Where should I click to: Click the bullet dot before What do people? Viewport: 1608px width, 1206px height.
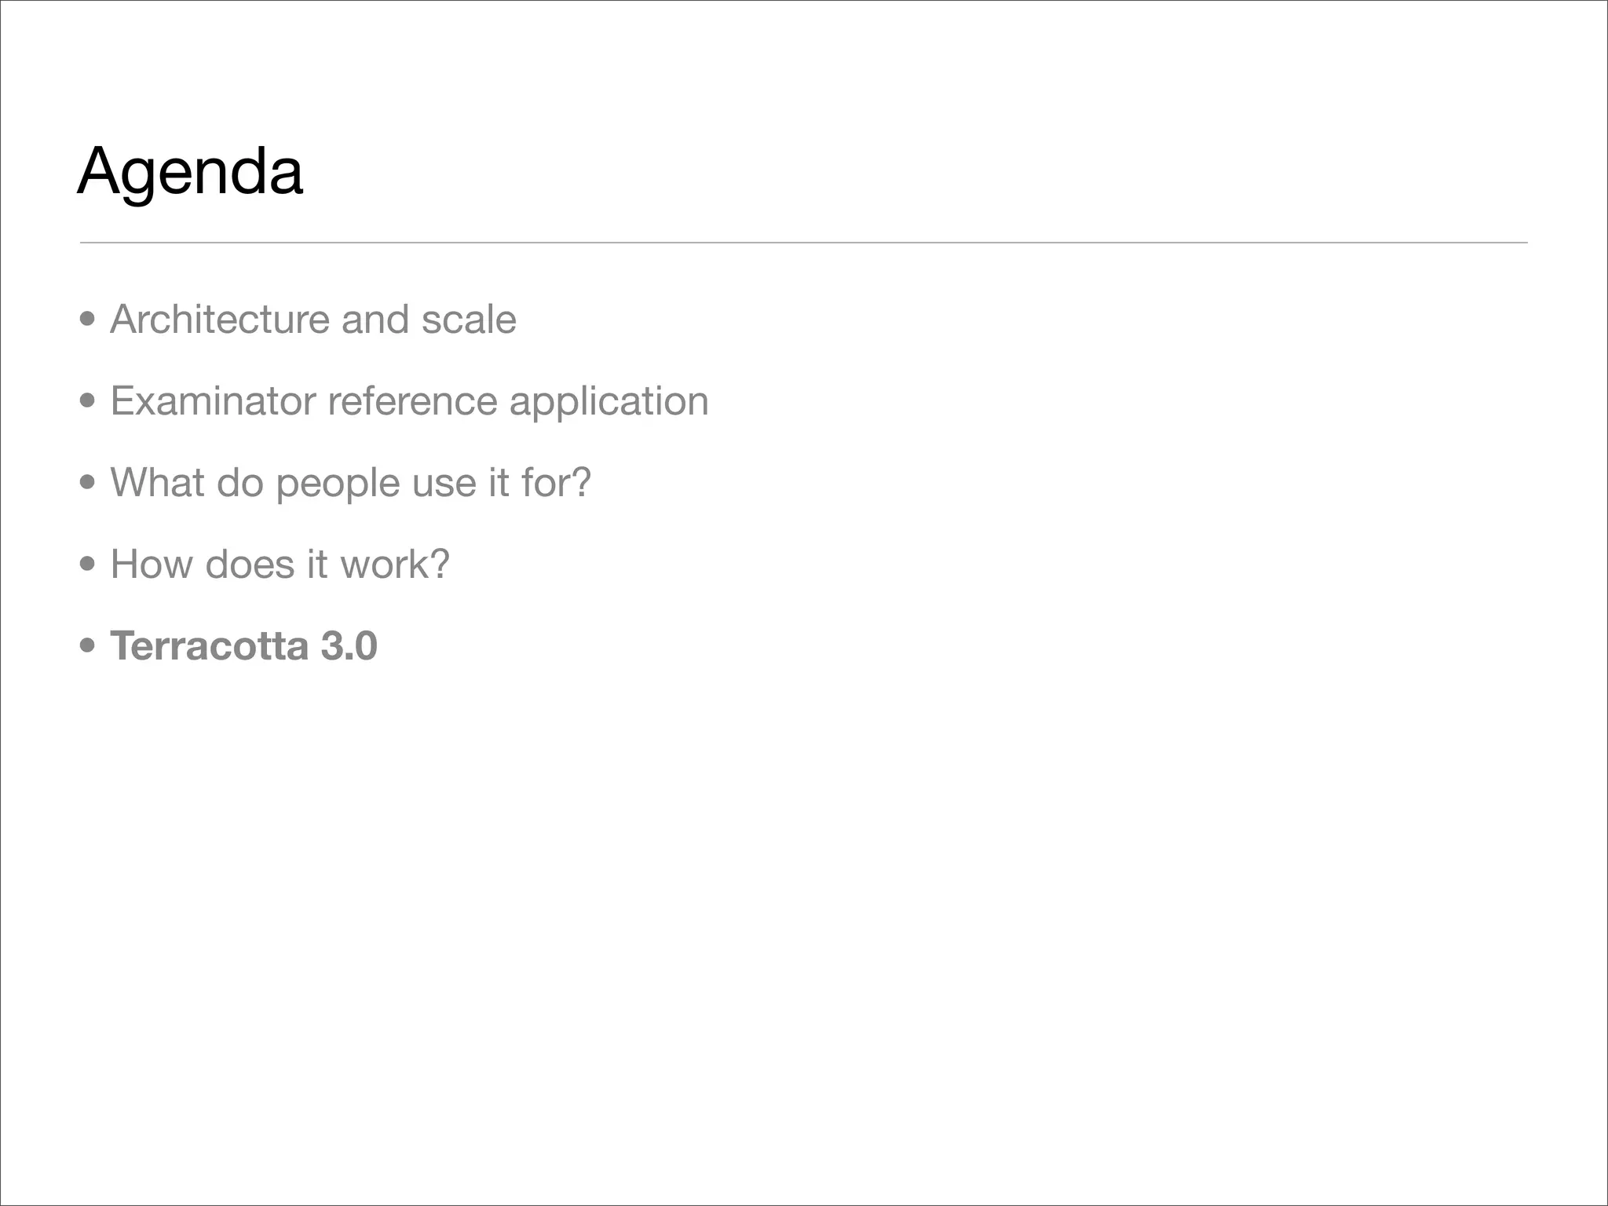tap(88, 483)
